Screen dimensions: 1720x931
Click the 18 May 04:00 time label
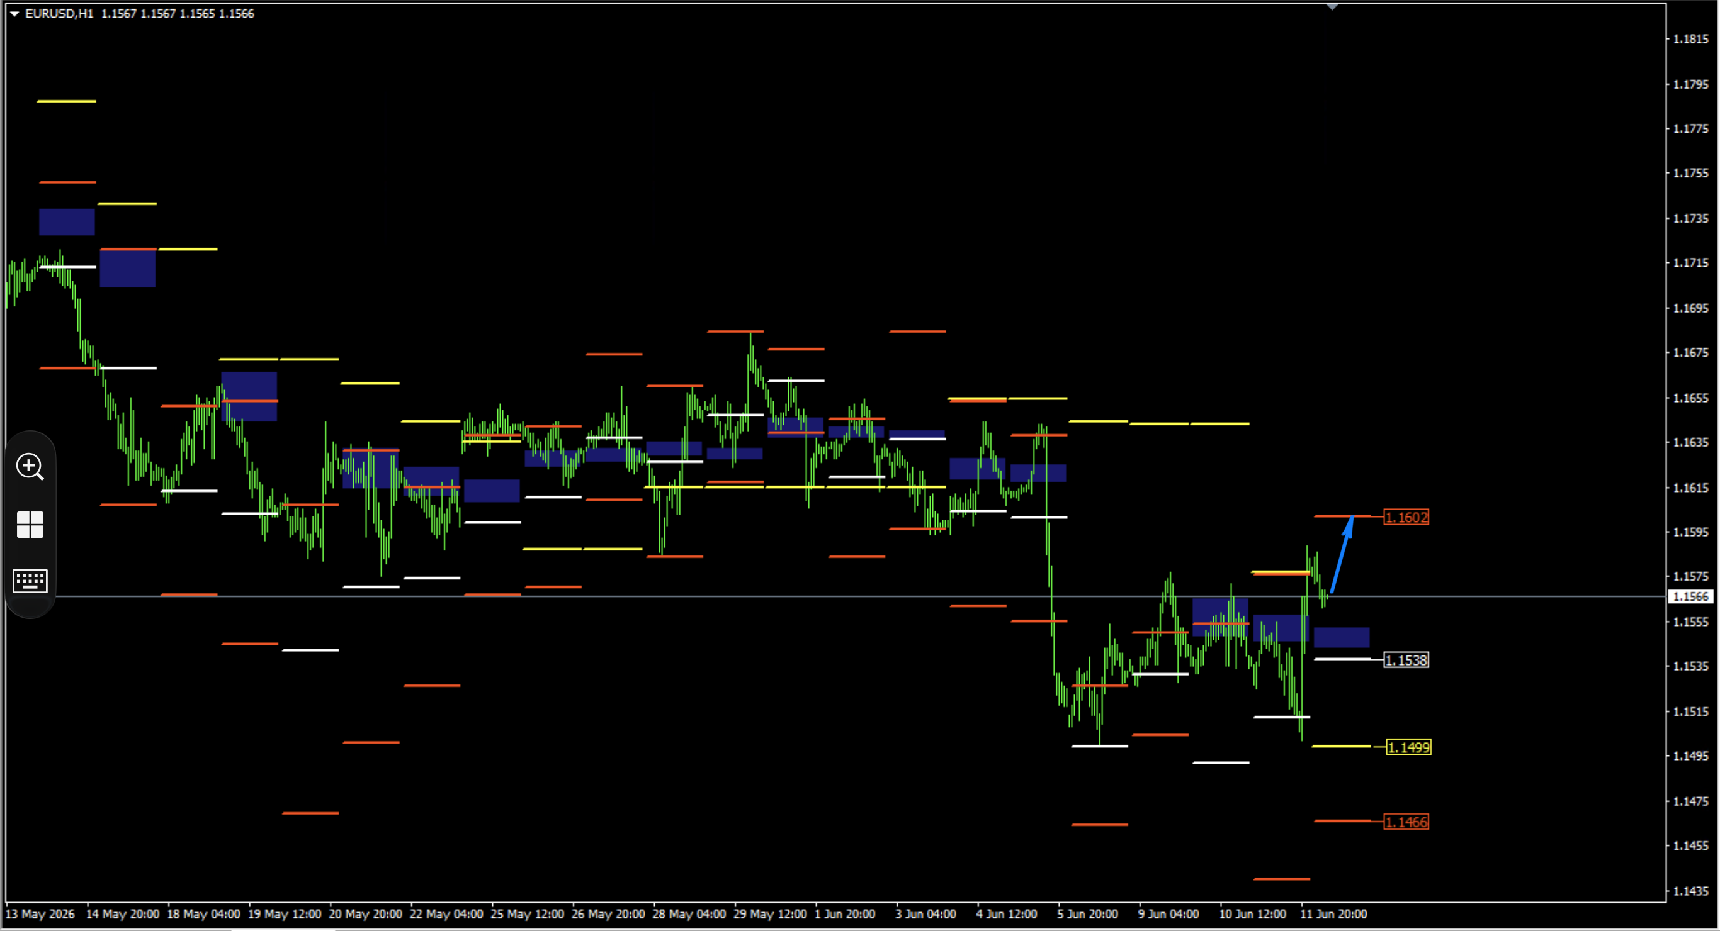[x=203, y=913]
